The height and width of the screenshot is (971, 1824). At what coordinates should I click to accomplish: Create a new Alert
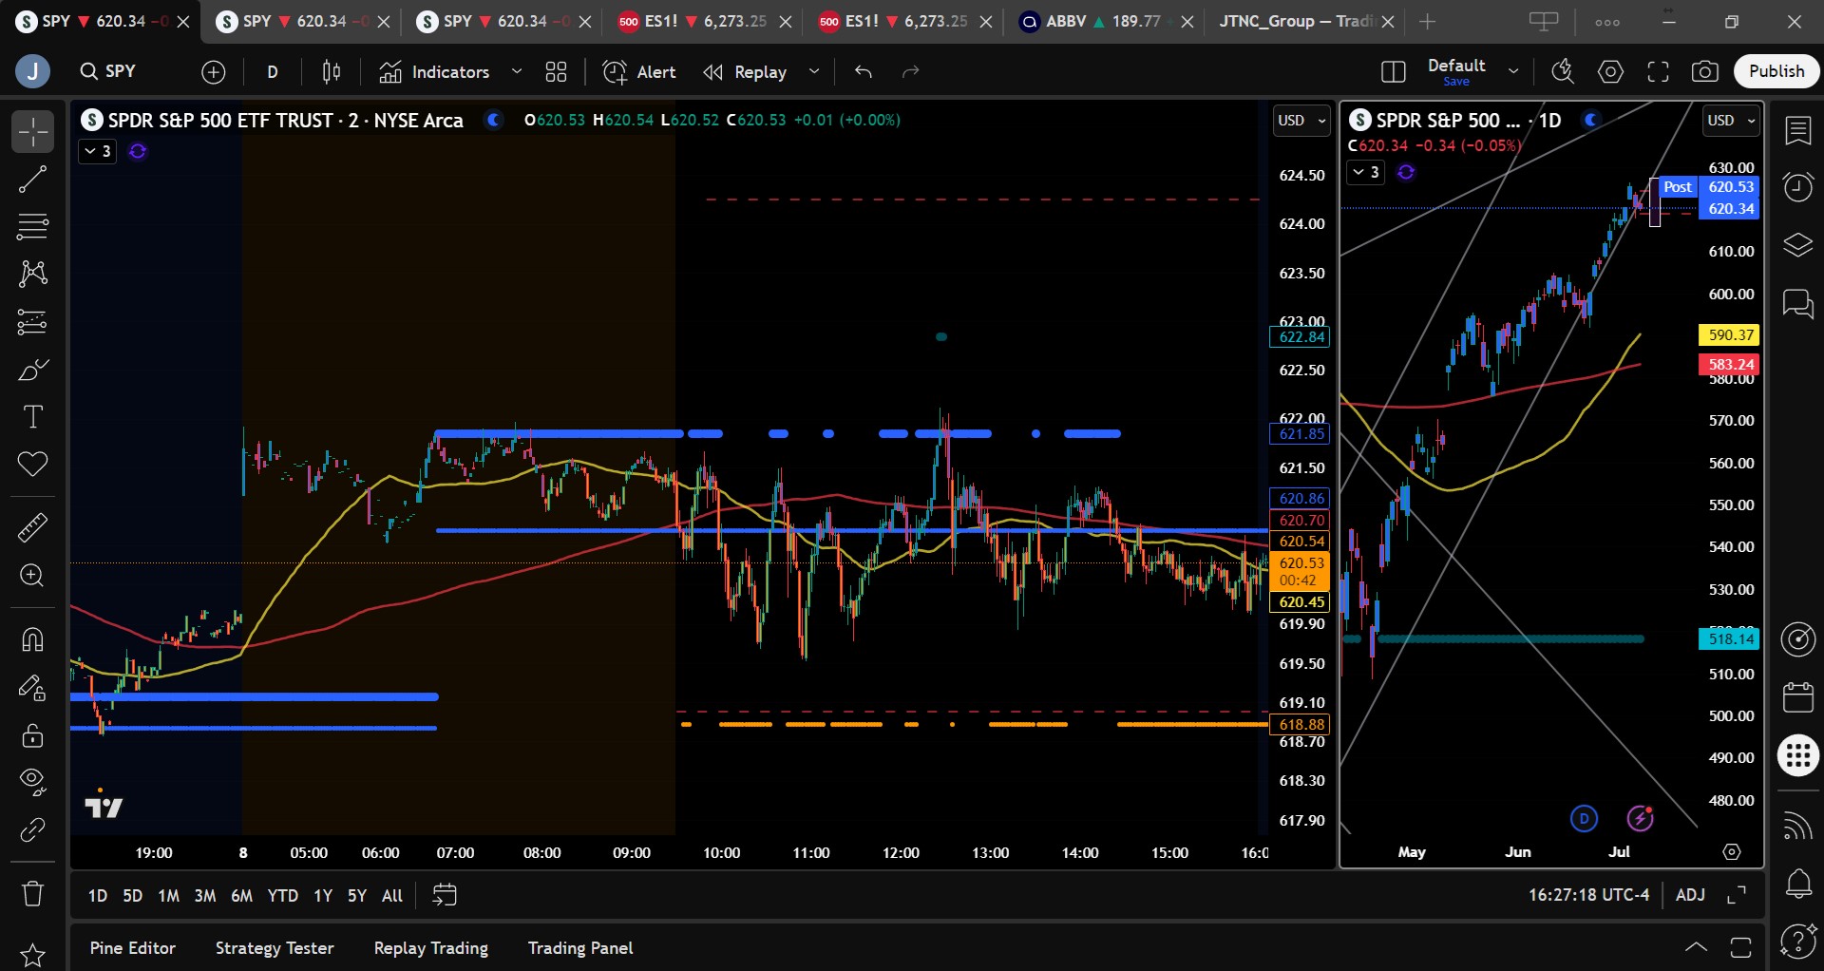coord(639,71)
